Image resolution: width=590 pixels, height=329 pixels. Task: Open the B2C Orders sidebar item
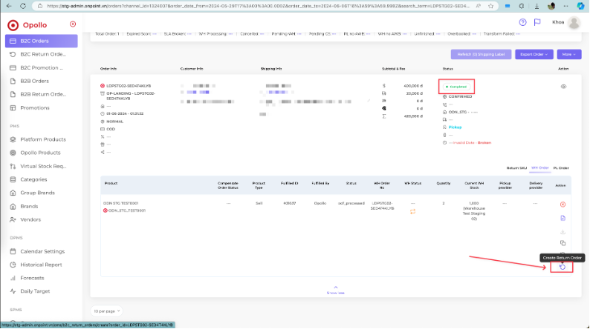(42, 41)
